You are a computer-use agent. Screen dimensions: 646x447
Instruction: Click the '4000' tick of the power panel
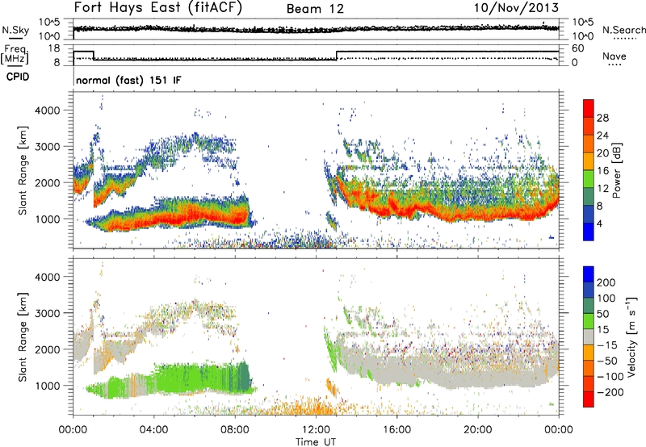coord(47,111)
